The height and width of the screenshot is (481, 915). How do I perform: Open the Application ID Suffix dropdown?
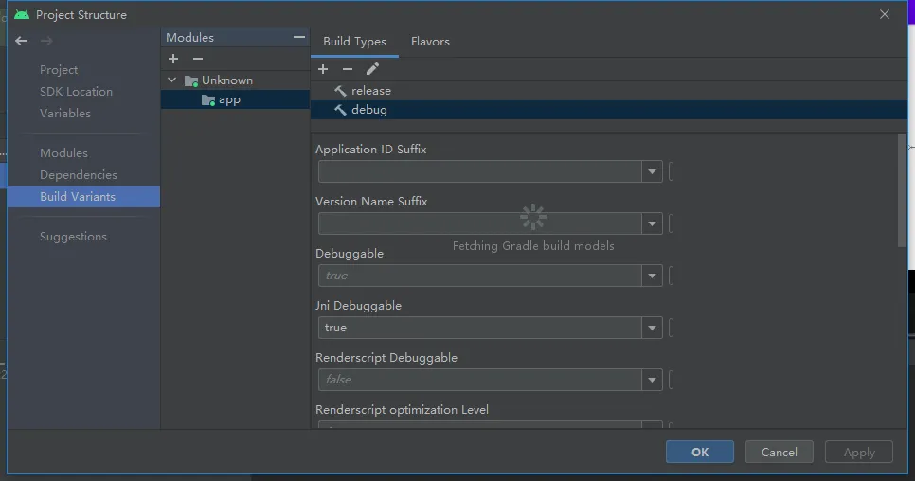[652, 171]
